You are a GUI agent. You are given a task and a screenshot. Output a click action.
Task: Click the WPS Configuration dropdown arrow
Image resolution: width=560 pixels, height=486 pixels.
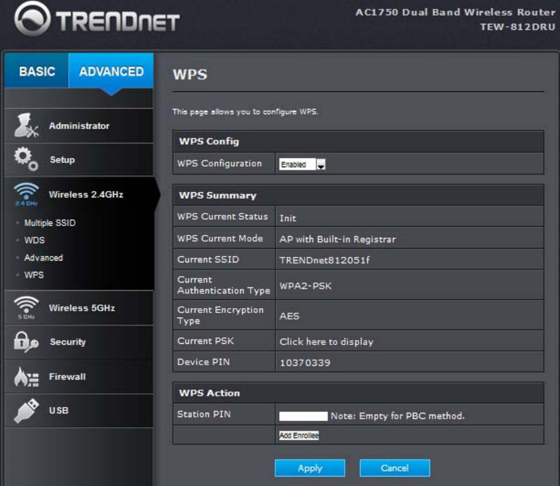(x=321, y=164)
